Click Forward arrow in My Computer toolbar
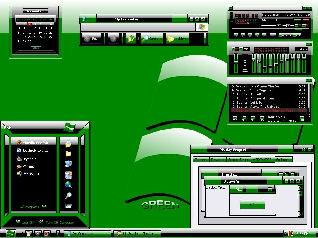Viewport: 318px width, 238px height. point(113,38)
